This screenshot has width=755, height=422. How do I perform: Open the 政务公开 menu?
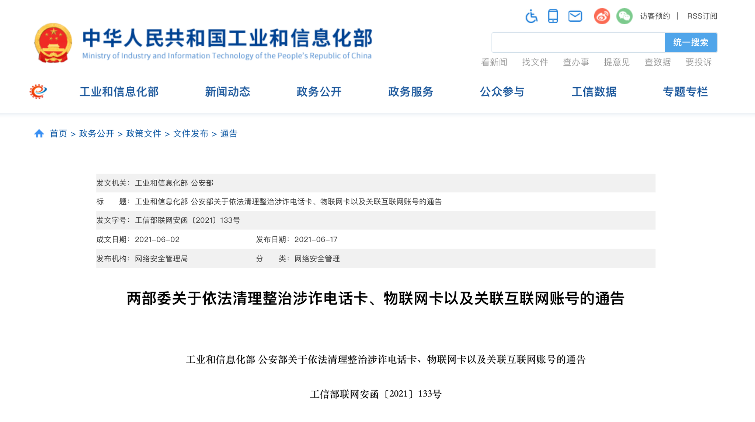319,92
